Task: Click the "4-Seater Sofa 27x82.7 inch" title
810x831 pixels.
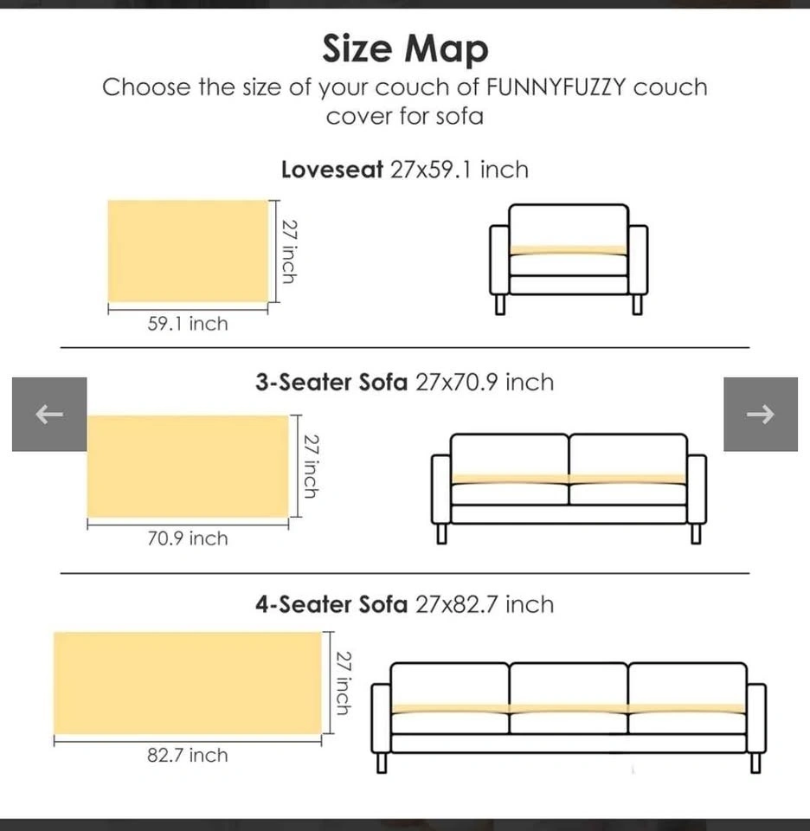Action: 404,604
